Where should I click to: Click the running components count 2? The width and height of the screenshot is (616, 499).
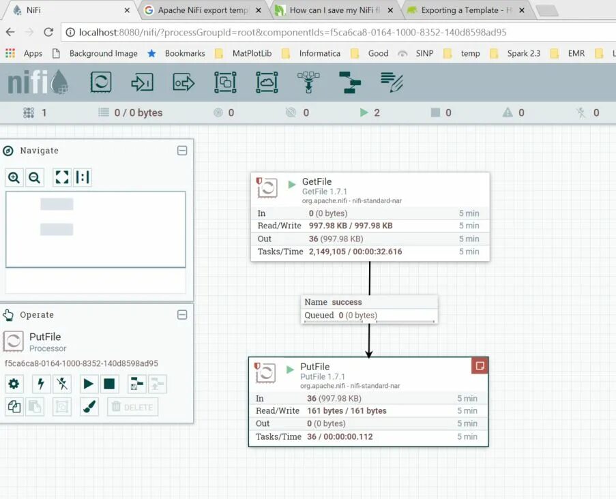(x=370, y=112)
